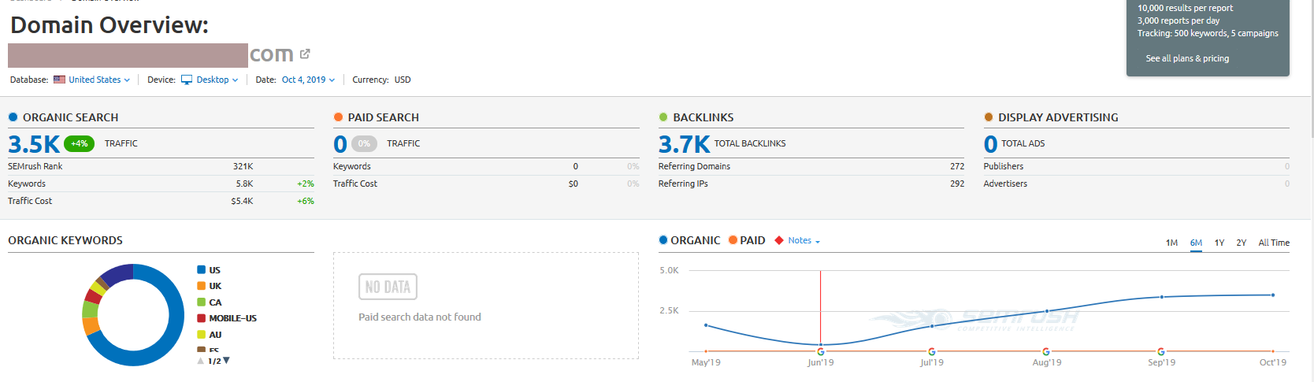Click the Google update marker at Sep'19

tap(1161, 352)
